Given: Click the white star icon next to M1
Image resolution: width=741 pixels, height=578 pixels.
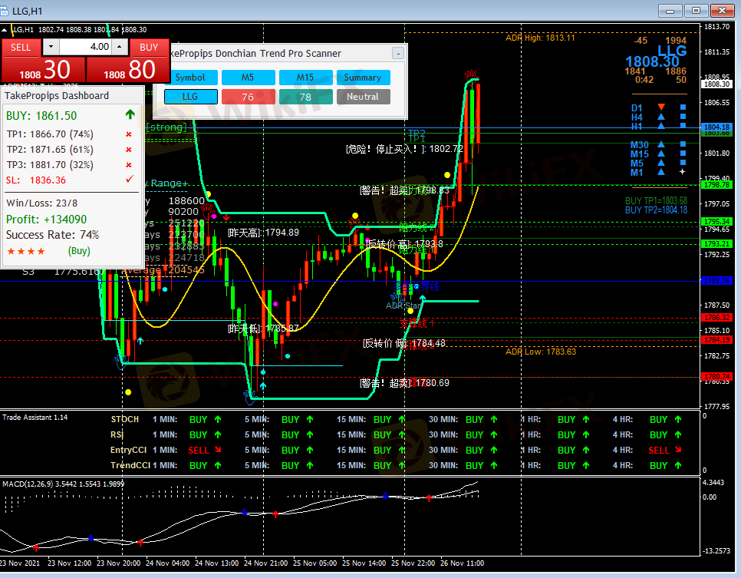Looking at the screenshot, I should click(x=682, y=172).
